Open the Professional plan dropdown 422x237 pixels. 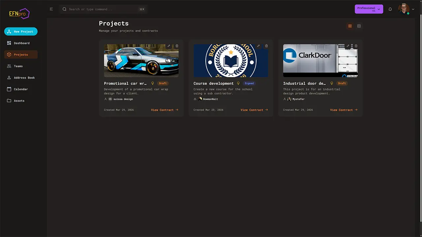click(369, 9)
